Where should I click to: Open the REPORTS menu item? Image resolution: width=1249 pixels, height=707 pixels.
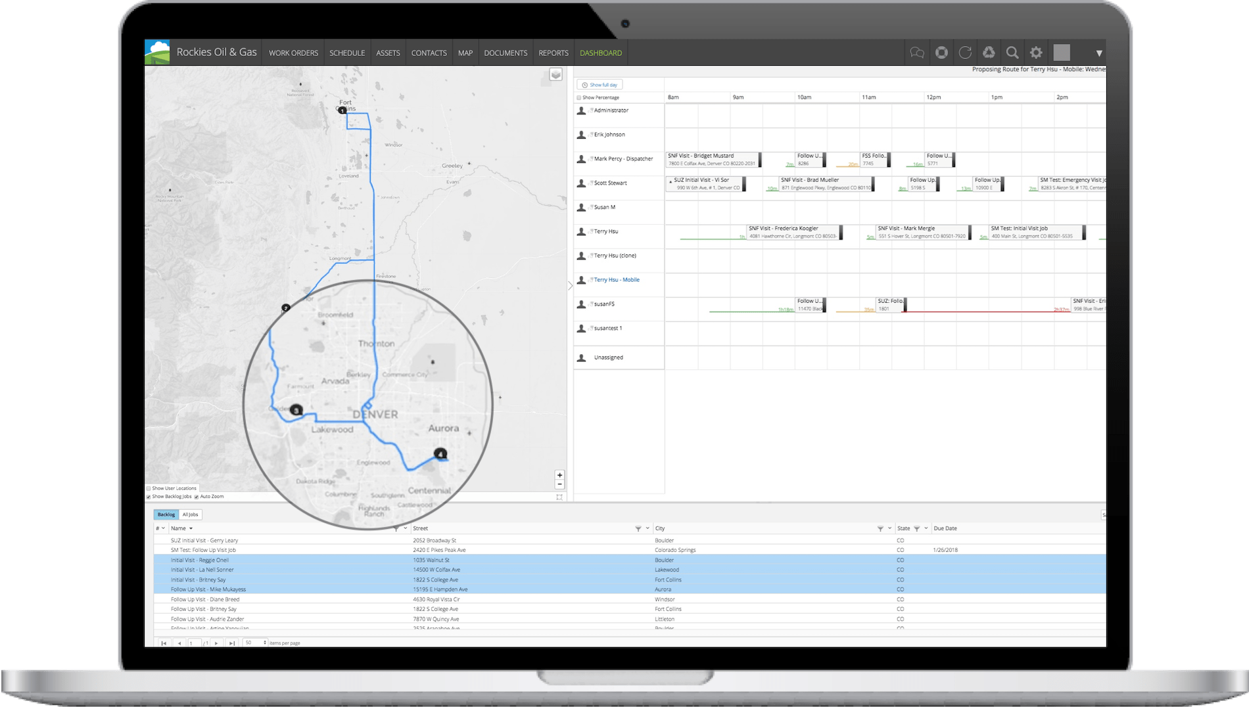tap(554, 53)
